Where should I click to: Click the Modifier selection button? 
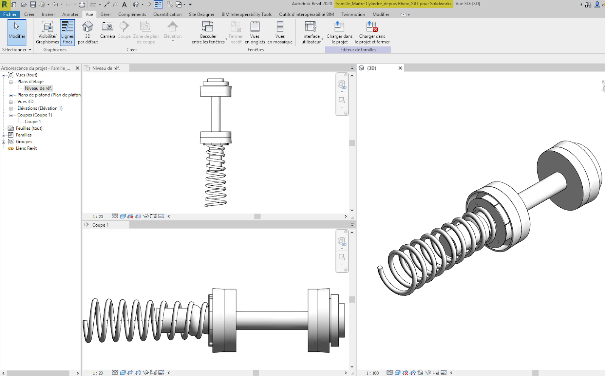16,33
